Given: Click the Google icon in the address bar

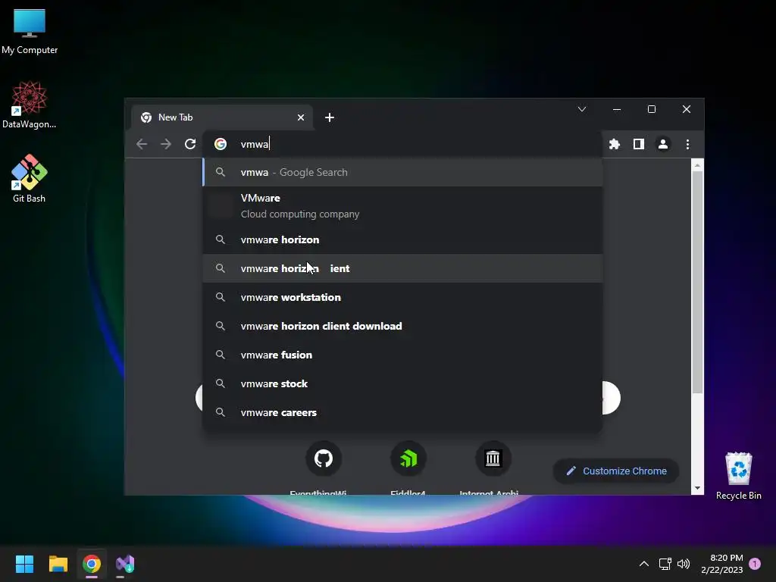Looking at the screenshot, I should 221,144.
